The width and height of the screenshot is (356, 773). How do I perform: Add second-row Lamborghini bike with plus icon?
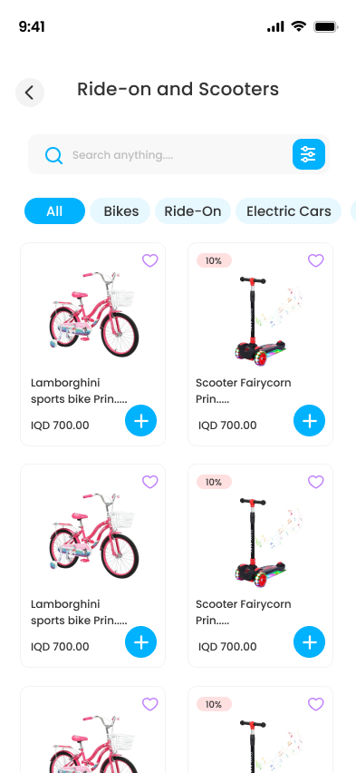pyautogui.click(x=140, y=641)
